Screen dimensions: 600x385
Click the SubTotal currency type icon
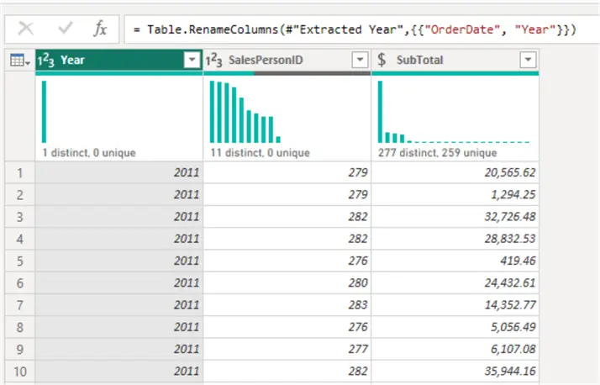coord(382,60)
